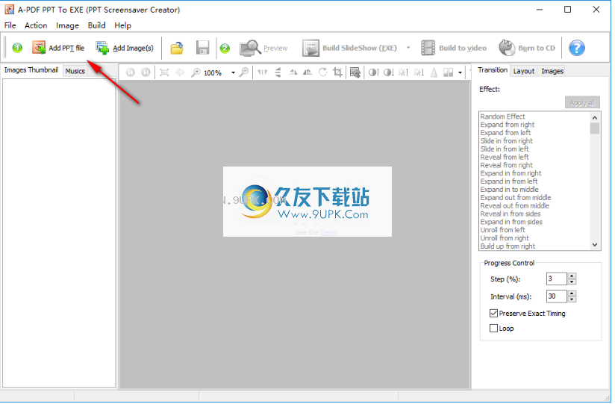The image size is (615, 404).
Task: Click the Add PPT file button
Action: coord(58,48)
